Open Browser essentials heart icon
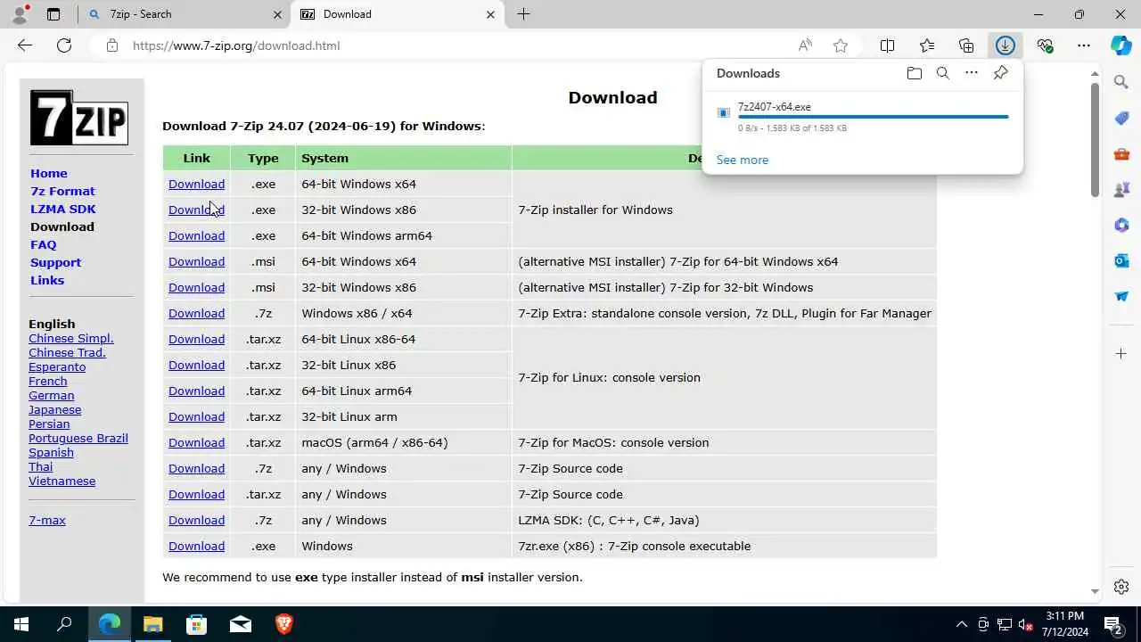The width and height of the screenshot is (1141, 642). pos(1045,45)
